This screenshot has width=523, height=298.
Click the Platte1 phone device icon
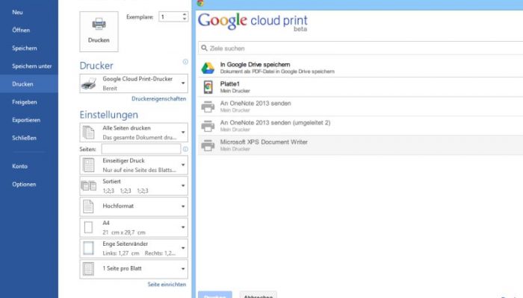[208, 87]
